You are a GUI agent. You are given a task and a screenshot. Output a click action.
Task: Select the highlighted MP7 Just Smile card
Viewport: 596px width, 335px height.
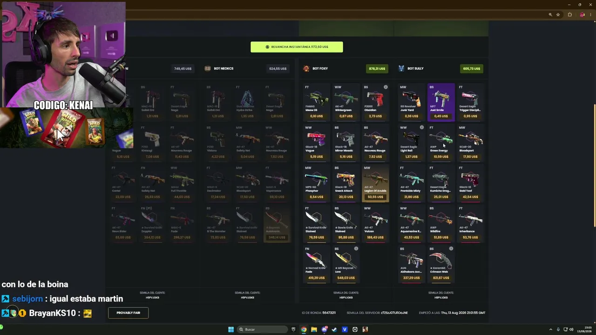441,102
